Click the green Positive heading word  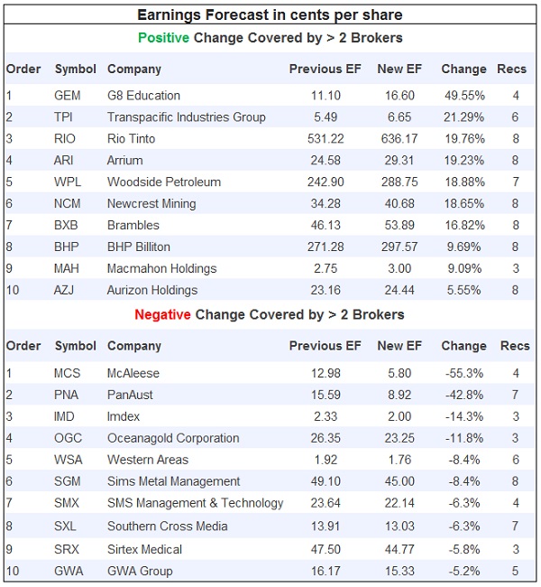coord(164,37)
